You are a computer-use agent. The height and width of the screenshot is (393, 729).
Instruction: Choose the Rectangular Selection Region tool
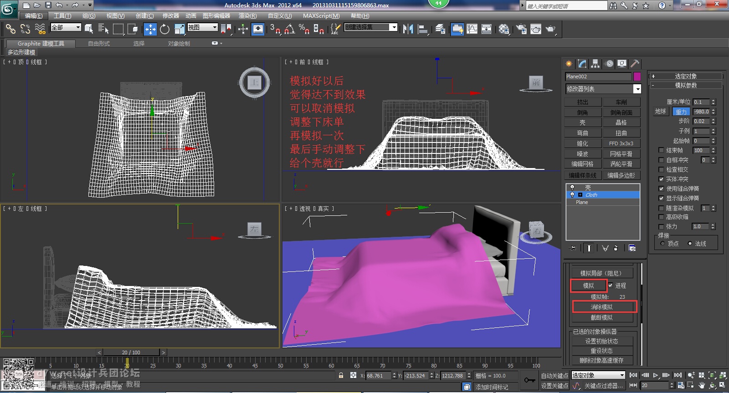click(118, 29)
